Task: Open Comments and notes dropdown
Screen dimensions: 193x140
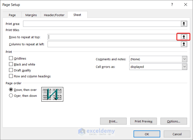Action: [185, 59]
